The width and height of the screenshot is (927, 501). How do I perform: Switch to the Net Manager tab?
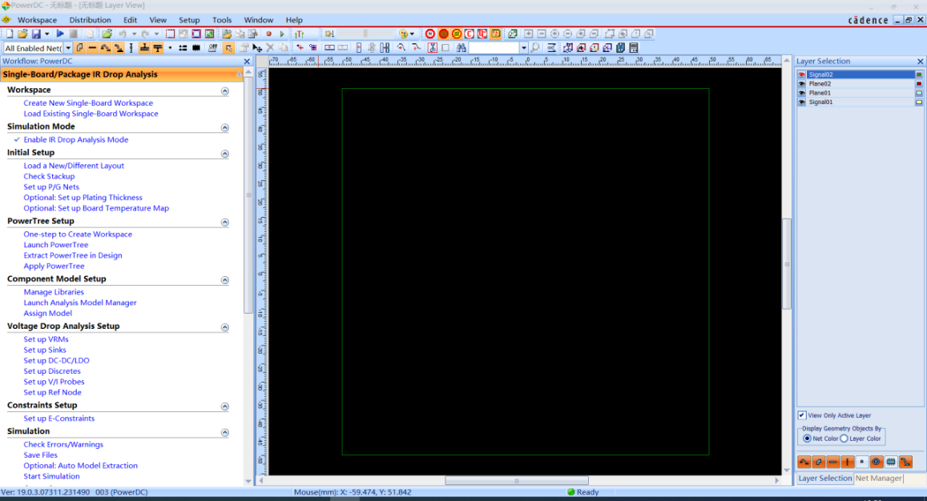pyautogui.click(x=878, y=478)
